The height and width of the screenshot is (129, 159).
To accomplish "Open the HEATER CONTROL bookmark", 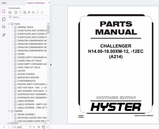I will [x=26, y=74].
